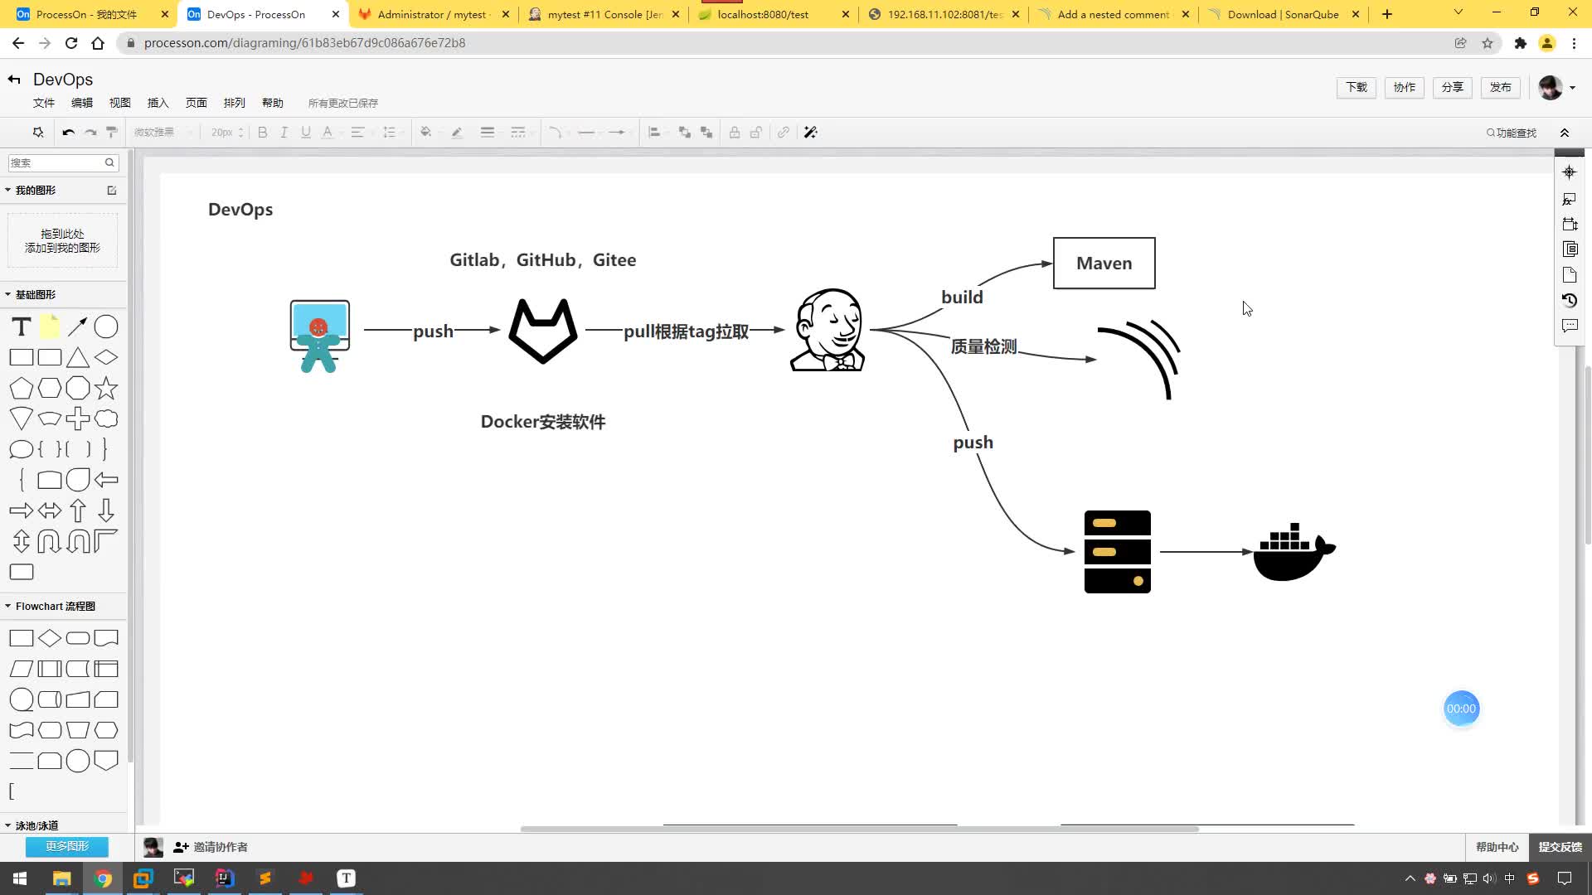
Task: Open the line spacing list dropdown
Action: [390, 133]
